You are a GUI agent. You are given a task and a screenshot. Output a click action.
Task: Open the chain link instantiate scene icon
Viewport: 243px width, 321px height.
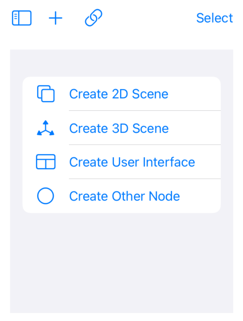tap(93, 18)
